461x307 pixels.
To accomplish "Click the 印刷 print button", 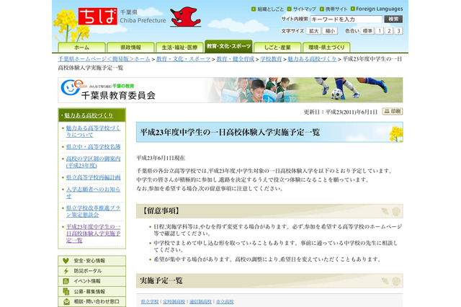I will point(393,112).
